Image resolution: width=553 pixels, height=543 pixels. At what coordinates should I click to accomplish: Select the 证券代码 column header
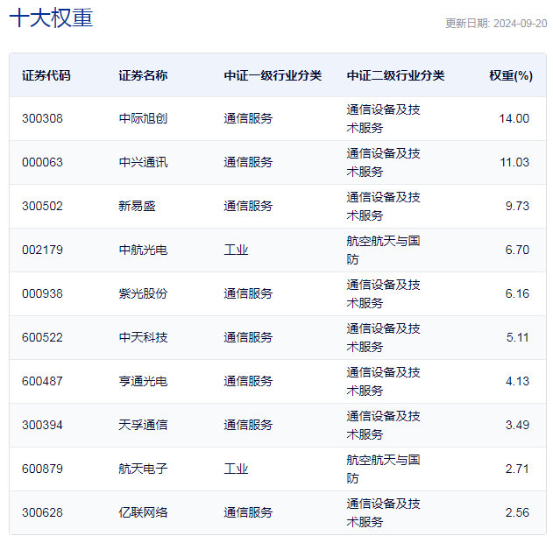46,75
